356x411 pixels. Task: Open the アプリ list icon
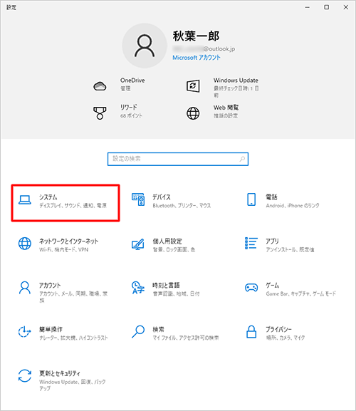[251, 243]
